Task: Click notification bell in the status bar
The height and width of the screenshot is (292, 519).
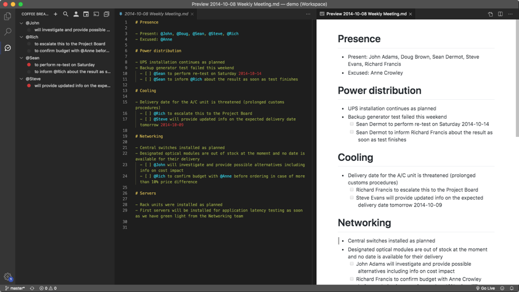Action: pos(512,289)
